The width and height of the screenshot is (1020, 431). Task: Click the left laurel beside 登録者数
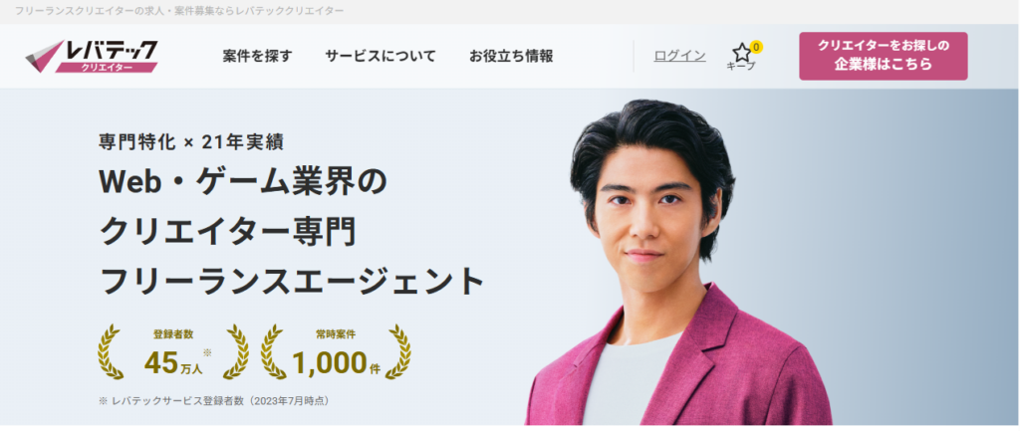coord(111,351)
